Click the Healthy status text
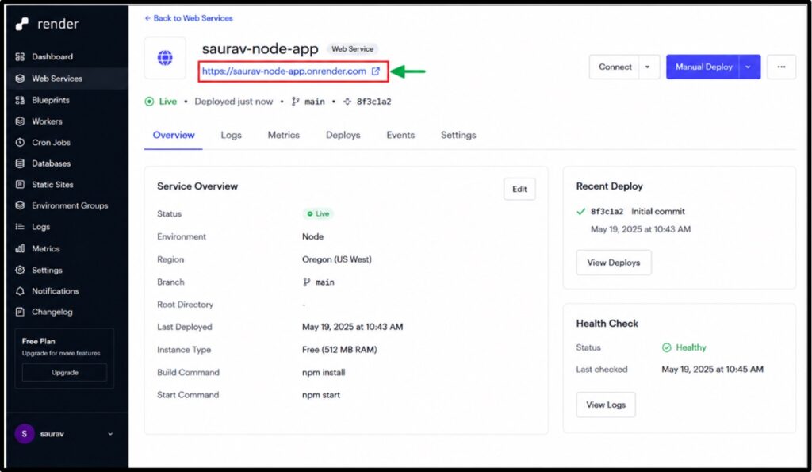 pos(691,347)
